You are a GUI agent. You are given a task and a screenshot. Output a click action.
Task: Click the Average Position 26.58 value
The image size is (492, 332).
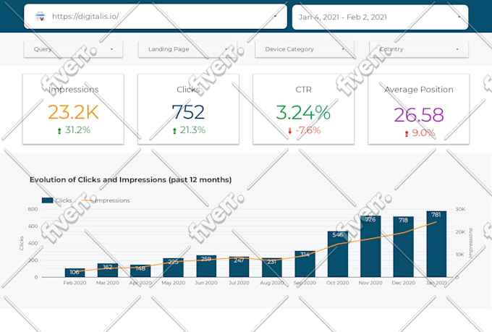(419, 115)
